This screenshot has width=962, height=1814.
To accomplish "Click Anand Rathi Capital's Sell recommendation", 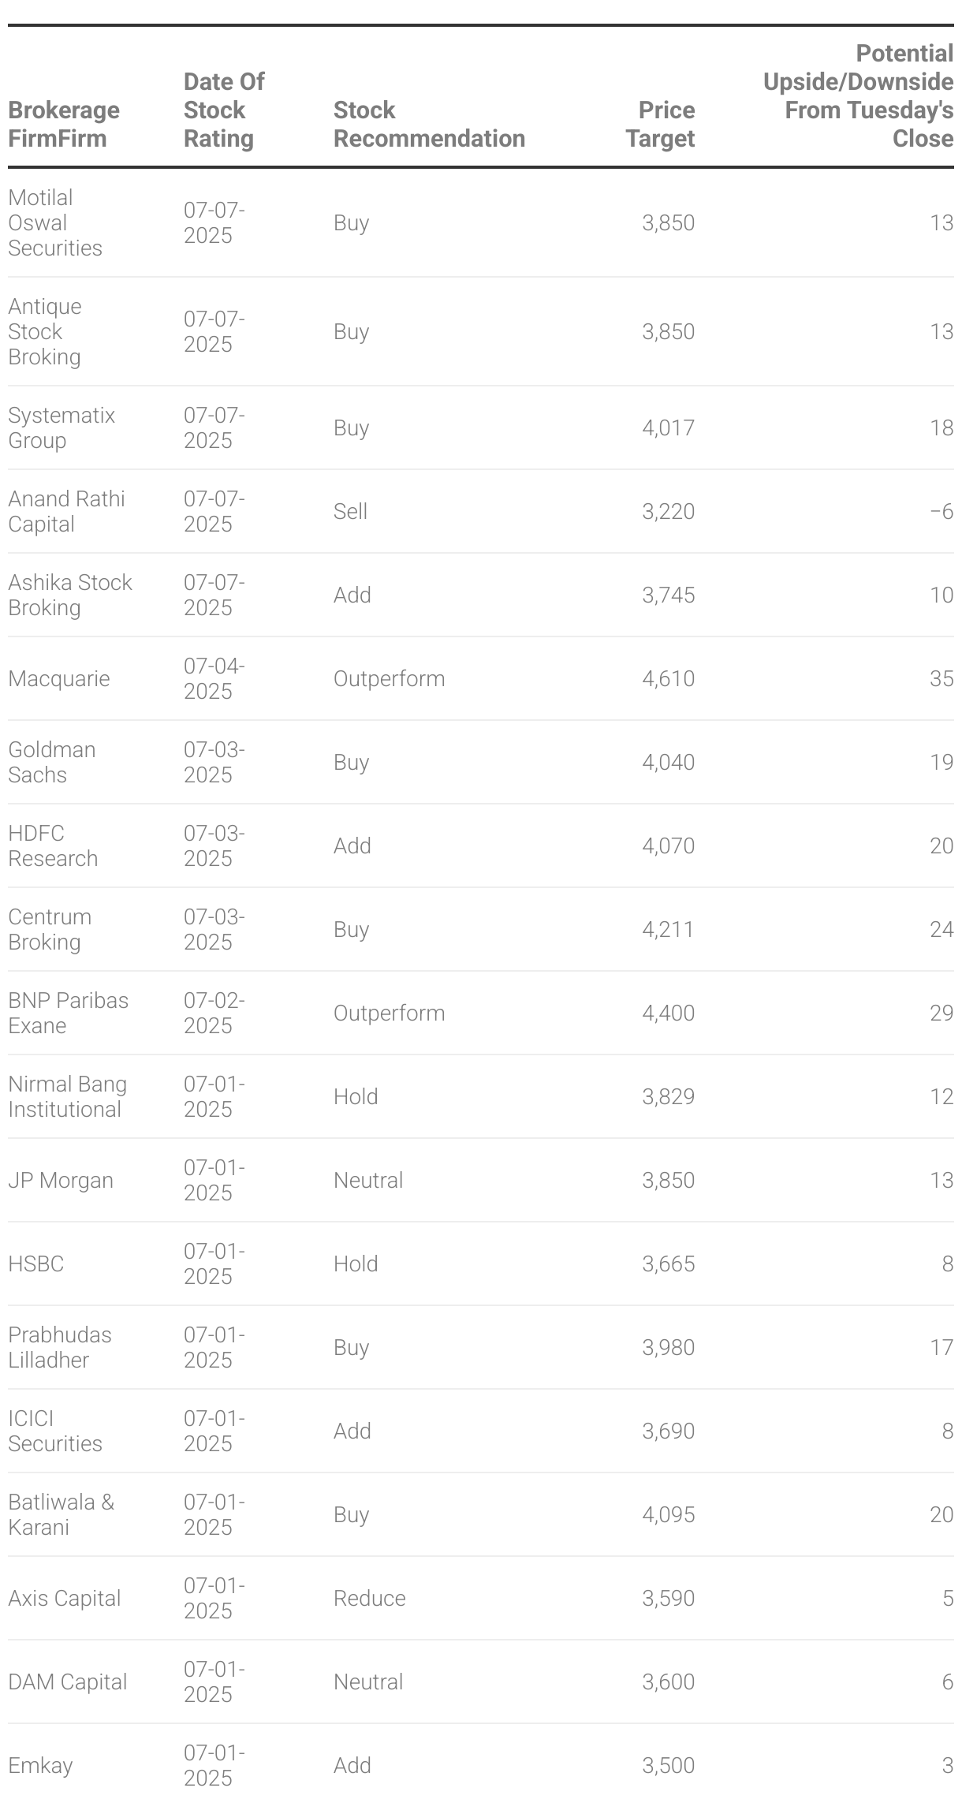I will 350,511.
